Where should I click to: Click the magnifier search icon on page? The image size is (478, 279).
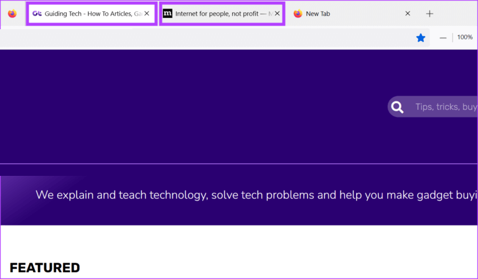click(x=397, y=107)
